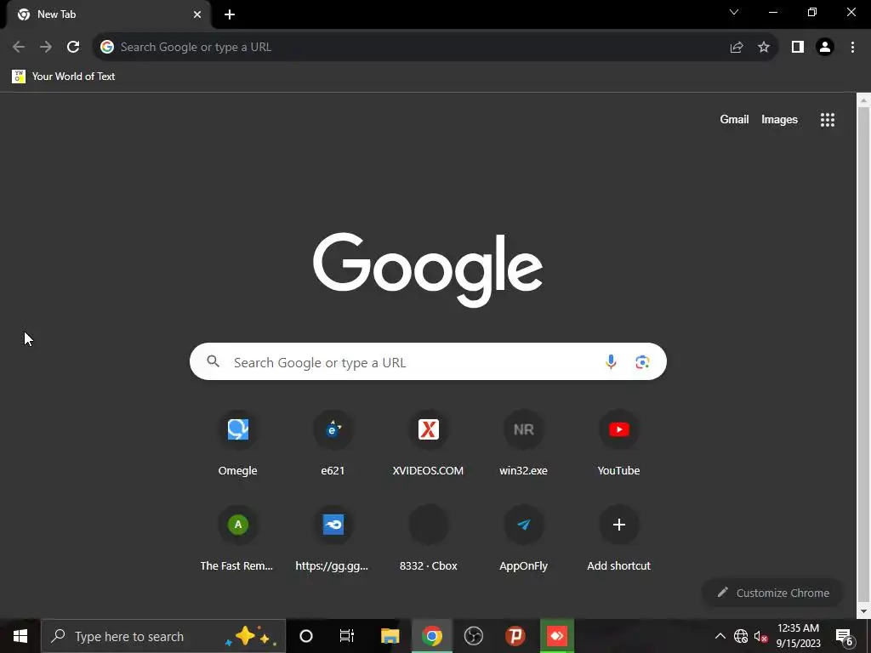Open Your World of Text bookmark

point(63,76)
